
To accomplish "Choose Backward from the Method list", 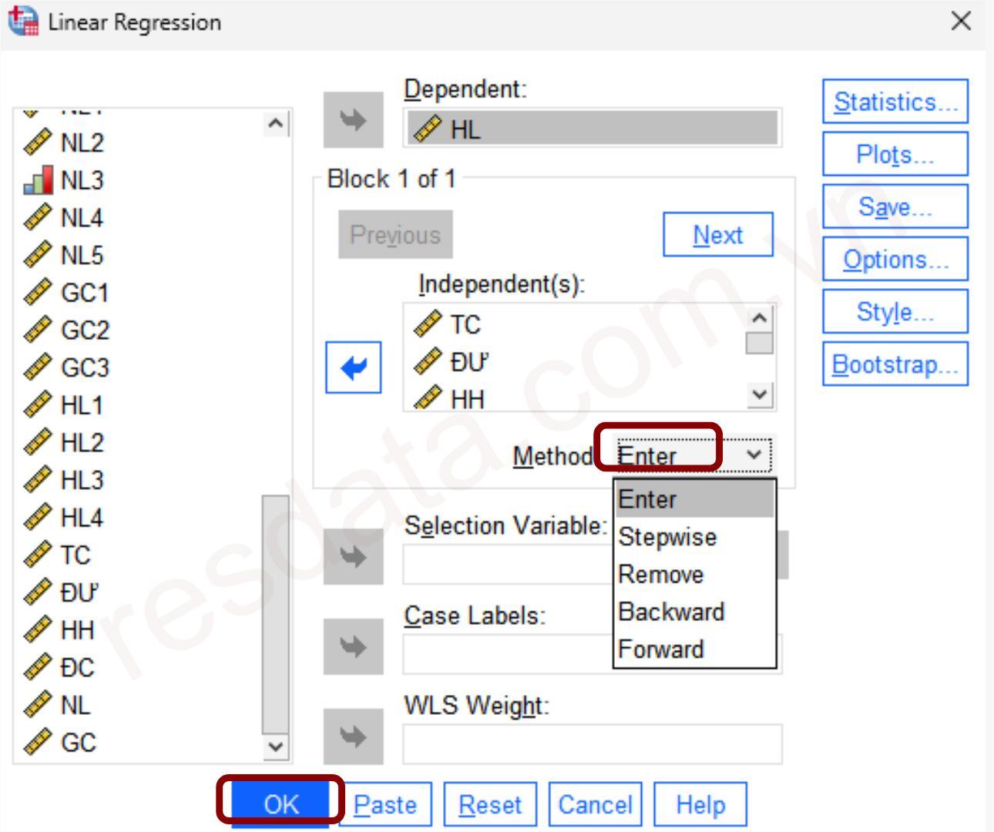I will coord(671,612).
